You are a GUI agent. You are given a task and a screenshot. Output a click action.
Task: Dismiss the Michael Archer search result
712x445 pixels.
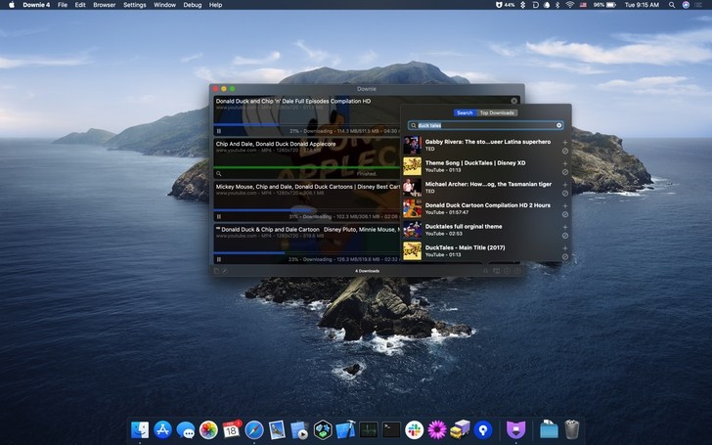(x=564, y=193)
